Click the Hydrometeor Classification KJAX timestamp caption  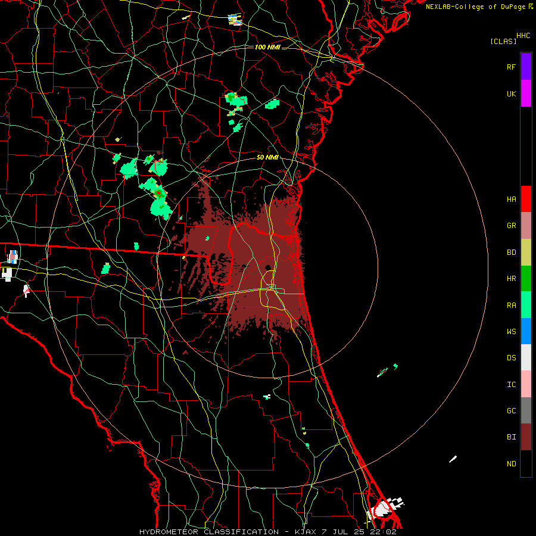[267, 532]
